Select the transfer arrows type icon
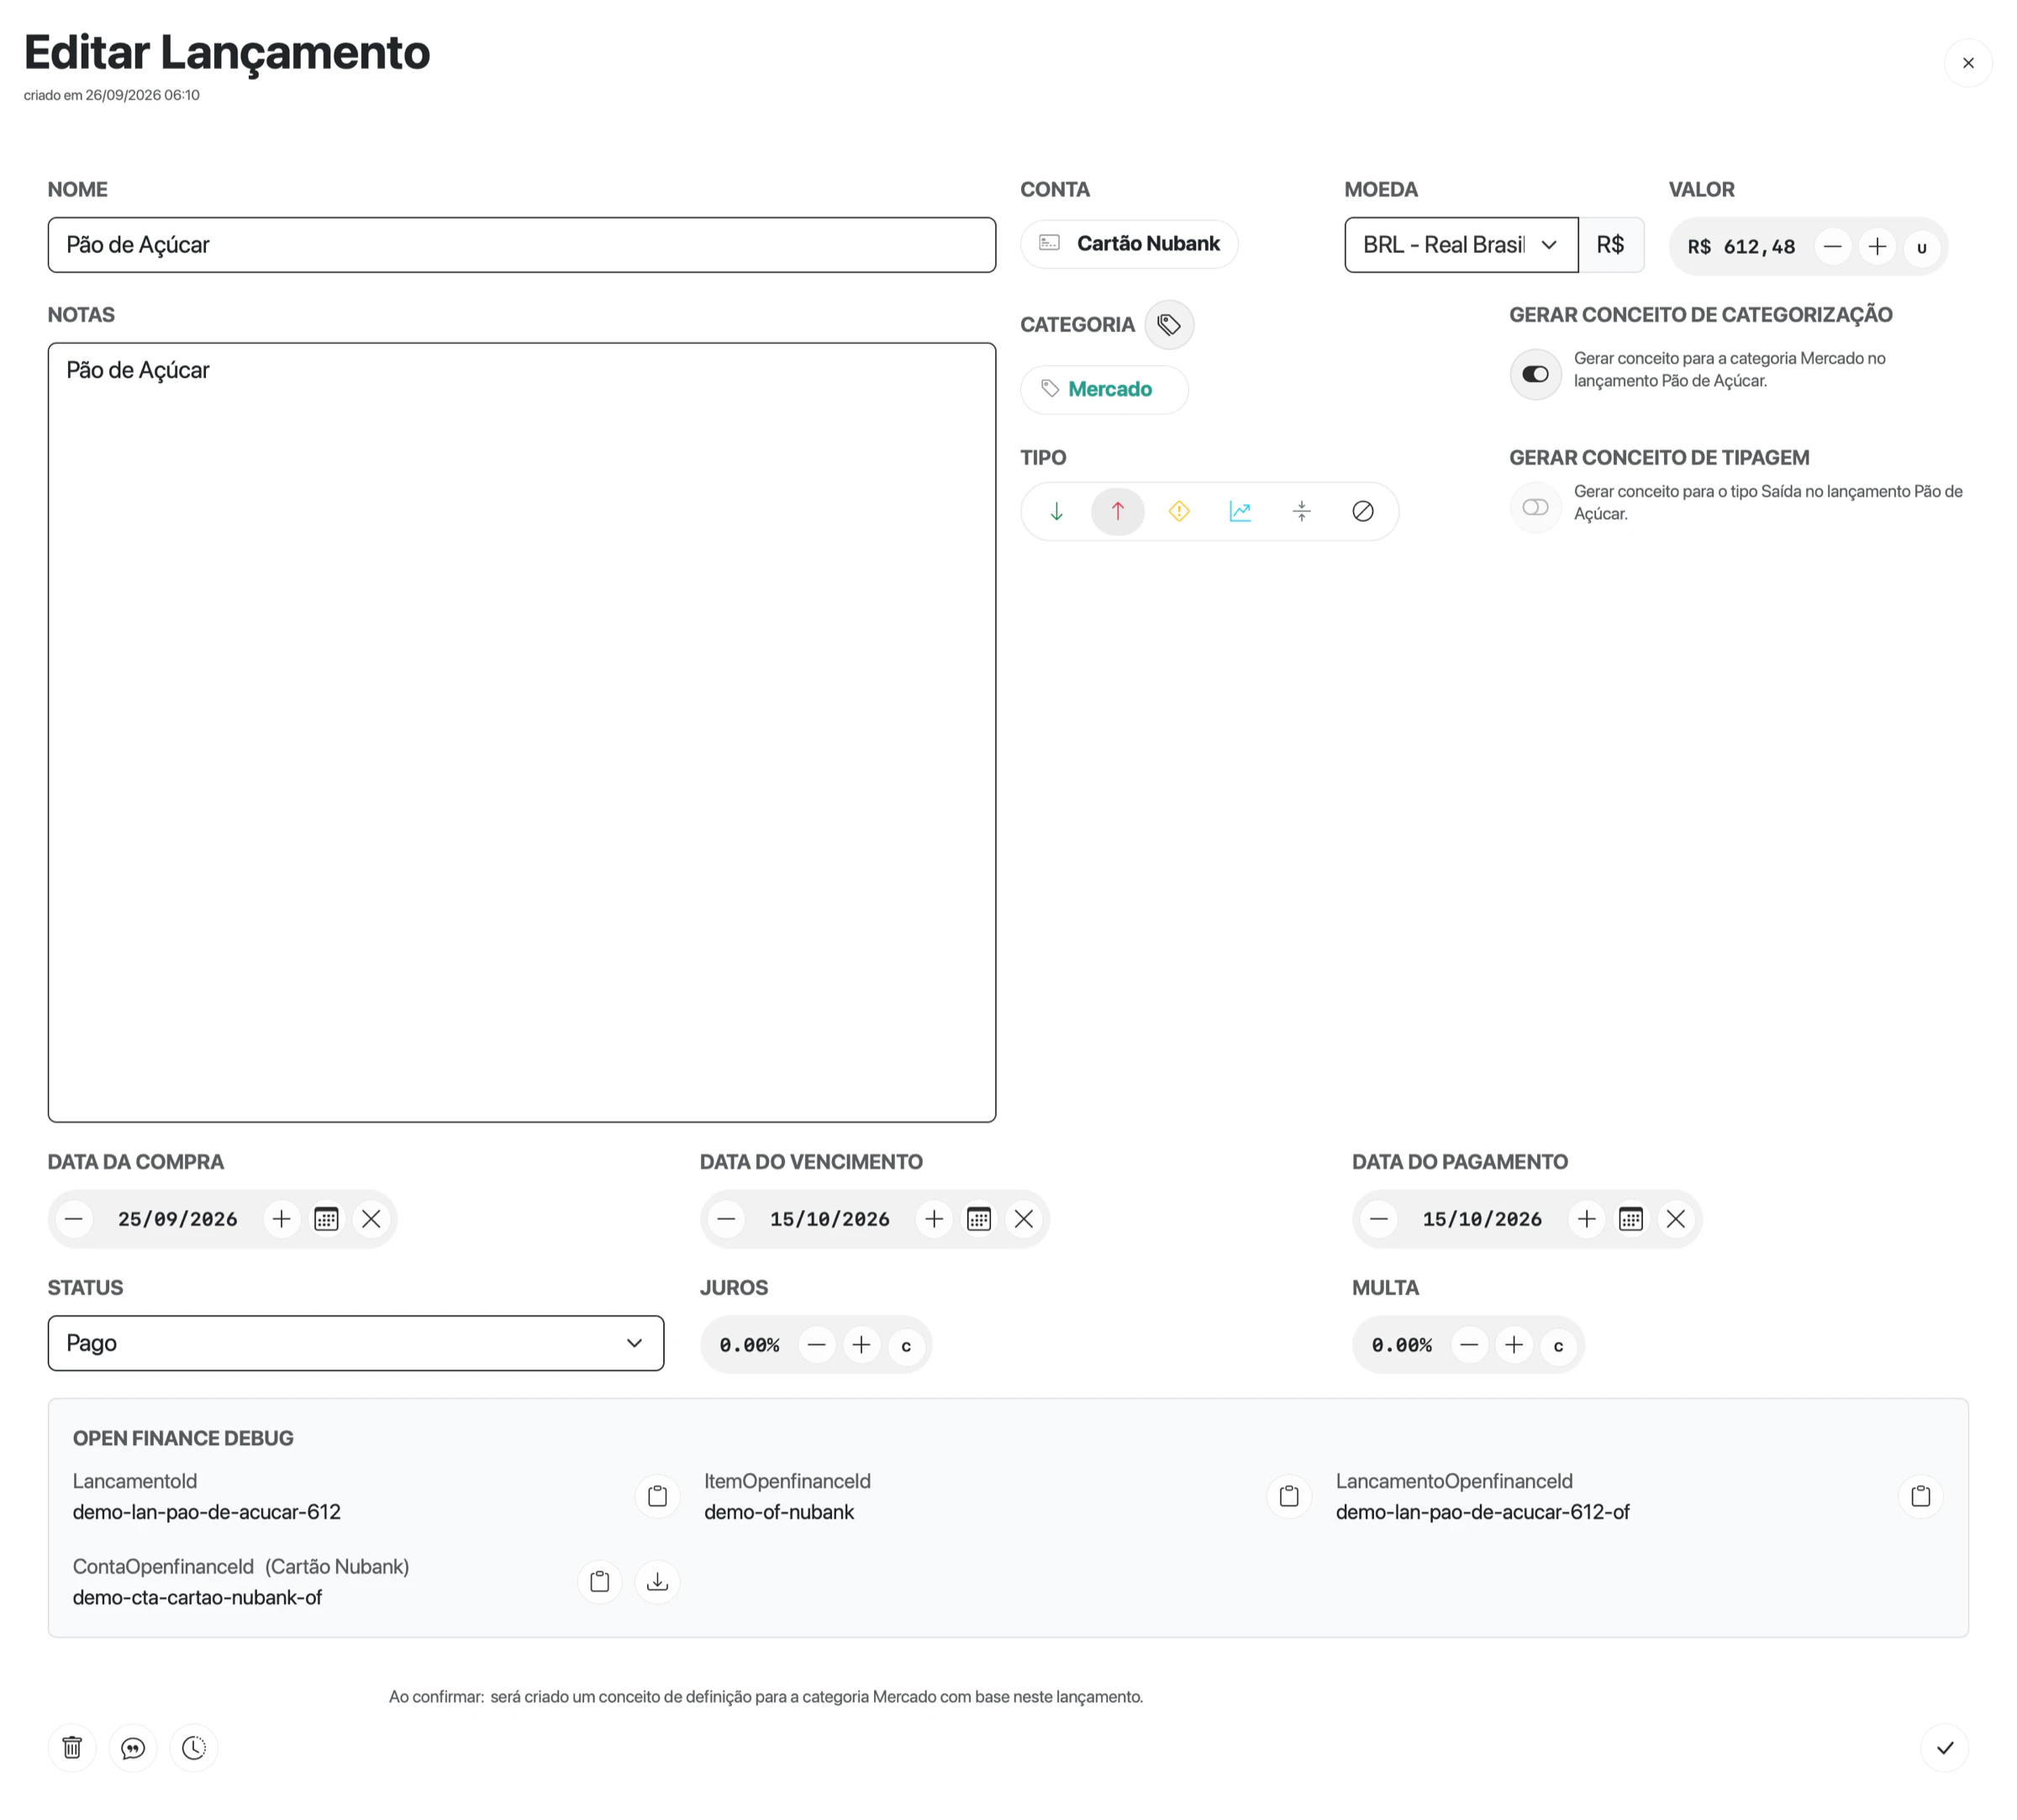This screenshot has height=1820, width=2017. point(1301,511)
